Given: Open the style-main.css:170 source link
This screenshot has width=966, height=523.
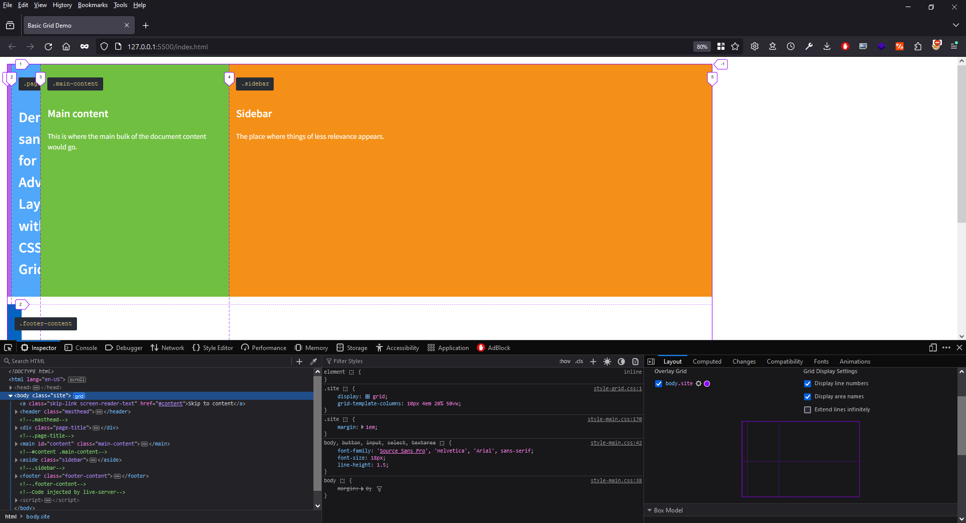Looking at the screenshot, I should pyautogui.click(x=614, y=419).
